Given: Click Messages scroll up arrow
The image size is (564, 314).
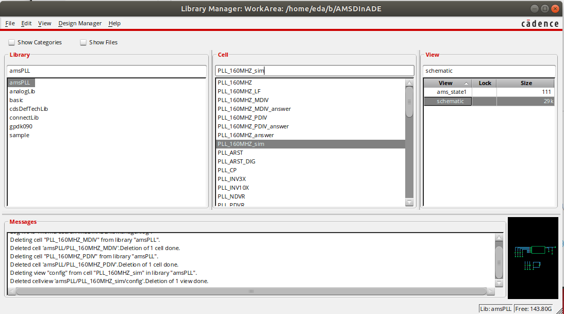Looking at the screenshot, I should coord(499,237).
